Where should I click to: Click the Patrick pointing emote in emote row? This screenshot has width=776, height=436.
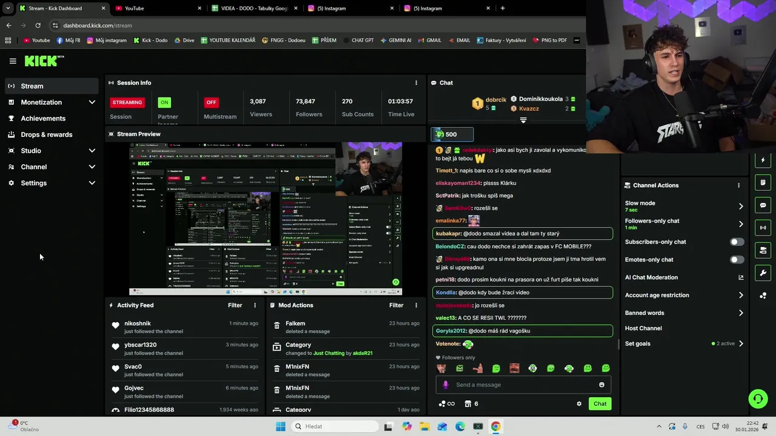click(478, 368)
